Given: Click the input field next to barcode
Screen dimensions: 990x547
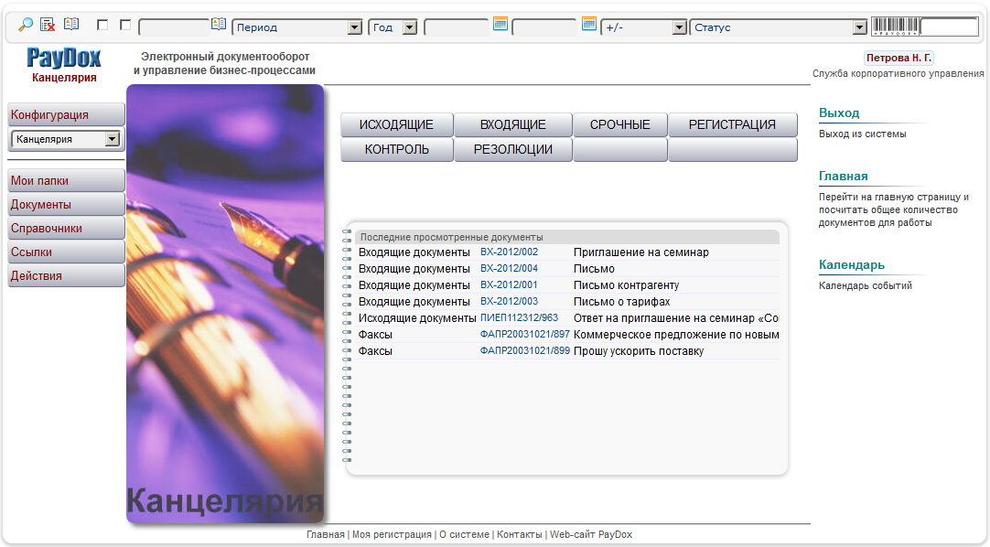Looking at the screenshot, I should pos(949,27).
